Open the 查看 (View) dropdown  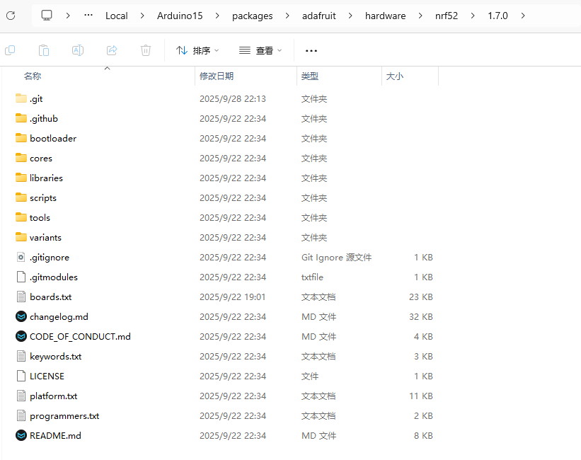[260, 50]
